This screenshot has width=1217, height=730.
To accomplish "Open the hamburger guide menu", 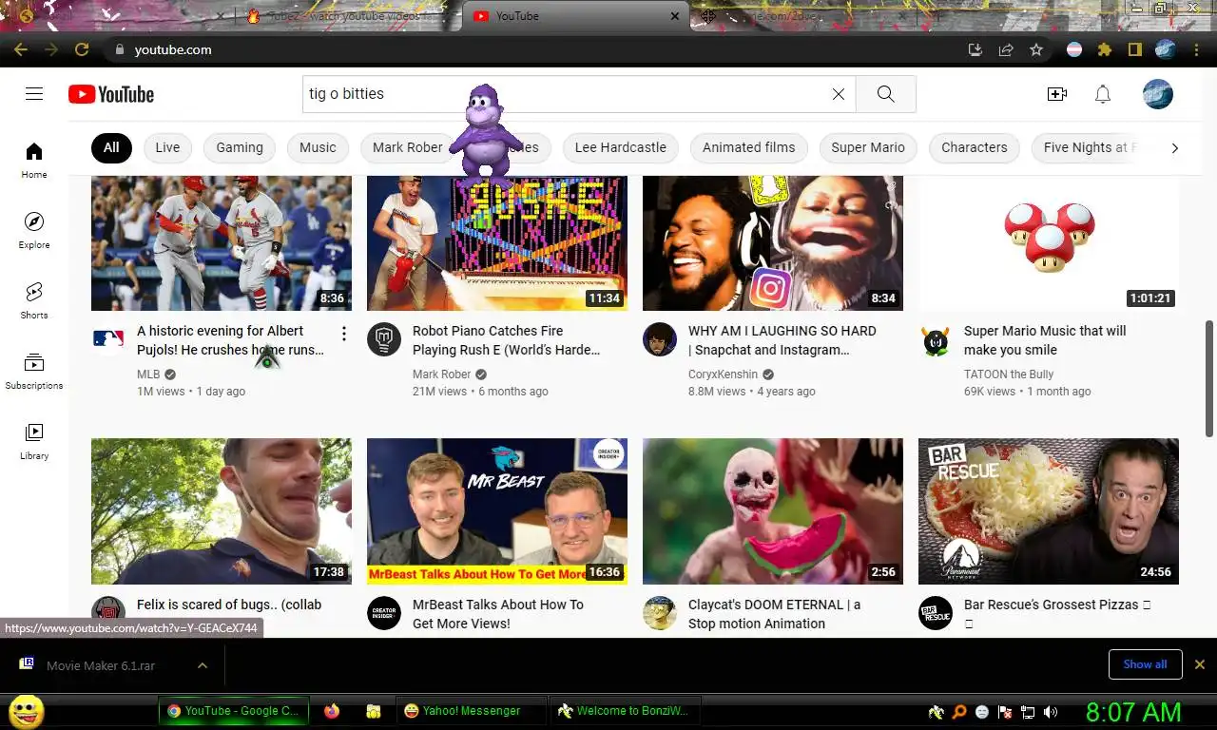I will point(34,93).
